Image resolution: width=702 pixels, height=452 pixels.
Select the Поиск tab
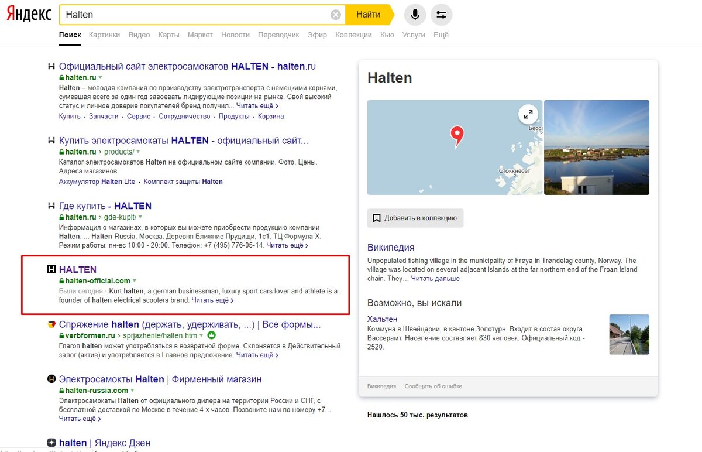pos(70,35)
